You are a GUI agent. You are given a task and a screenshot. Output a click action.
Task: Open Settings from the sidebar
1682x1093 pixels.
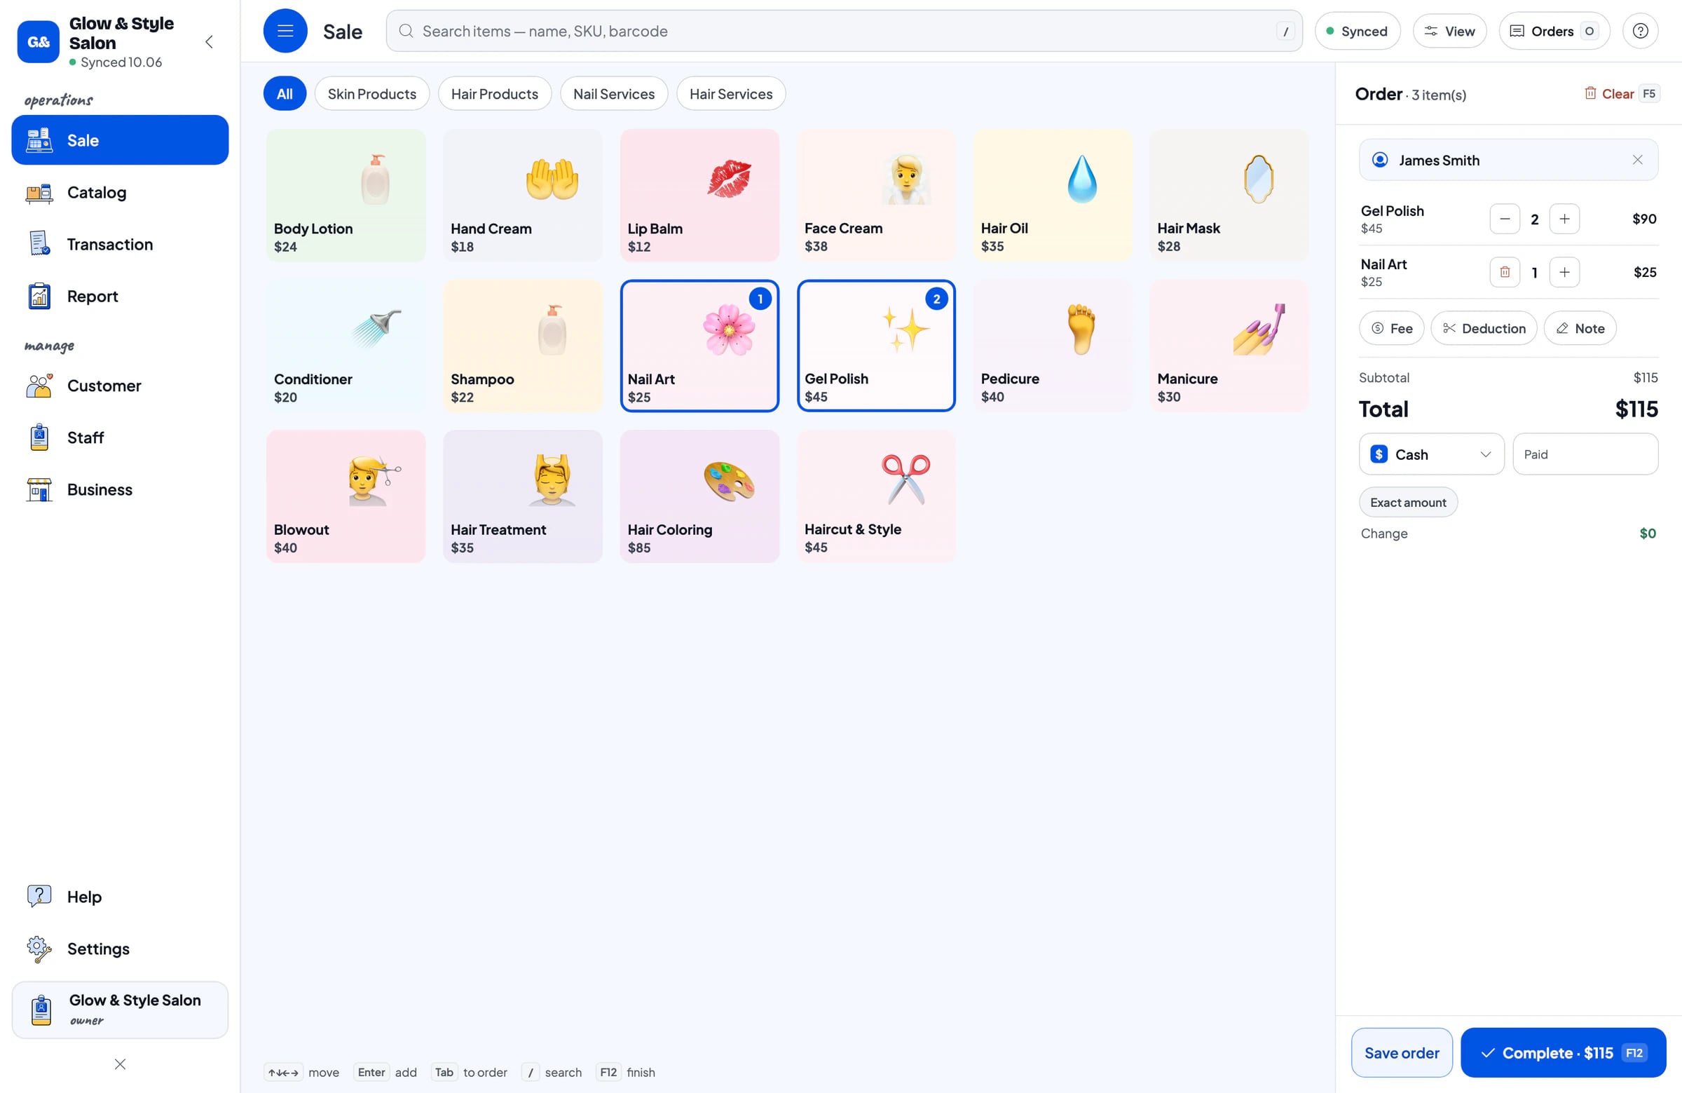point(120,948)
